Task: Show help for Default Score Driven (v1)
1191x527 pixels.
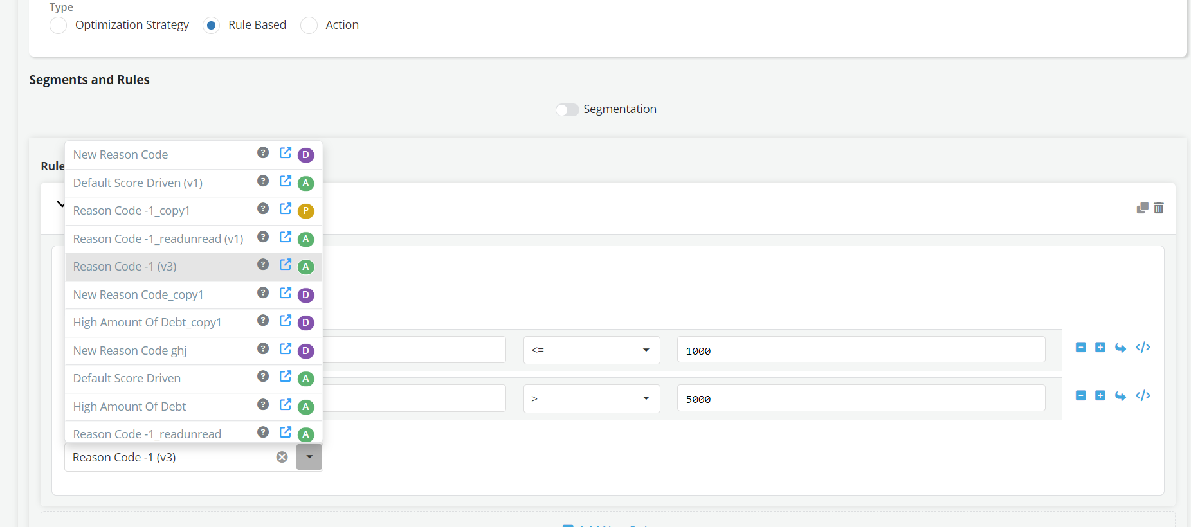Action: [x=263, y=181]
